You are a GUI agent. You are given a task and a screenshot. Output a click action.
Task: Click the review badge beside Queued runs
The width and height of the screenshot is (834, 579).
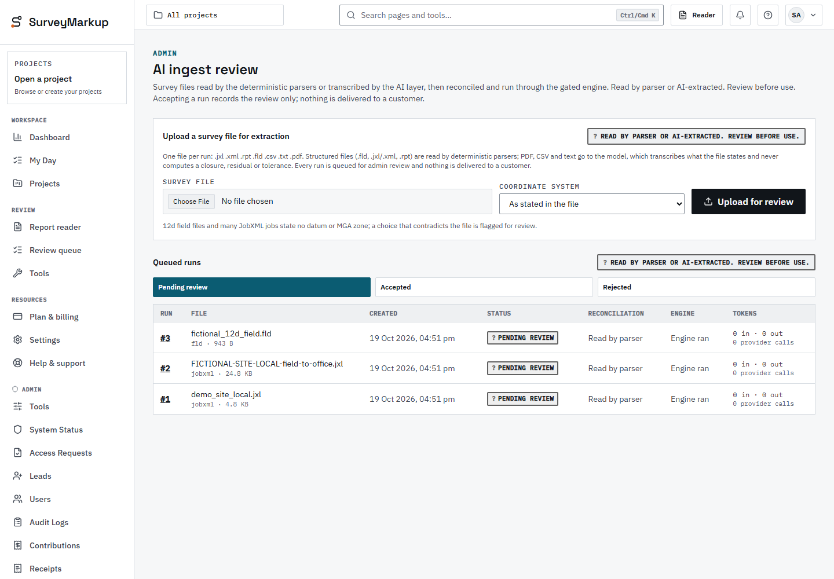[706, 262]
